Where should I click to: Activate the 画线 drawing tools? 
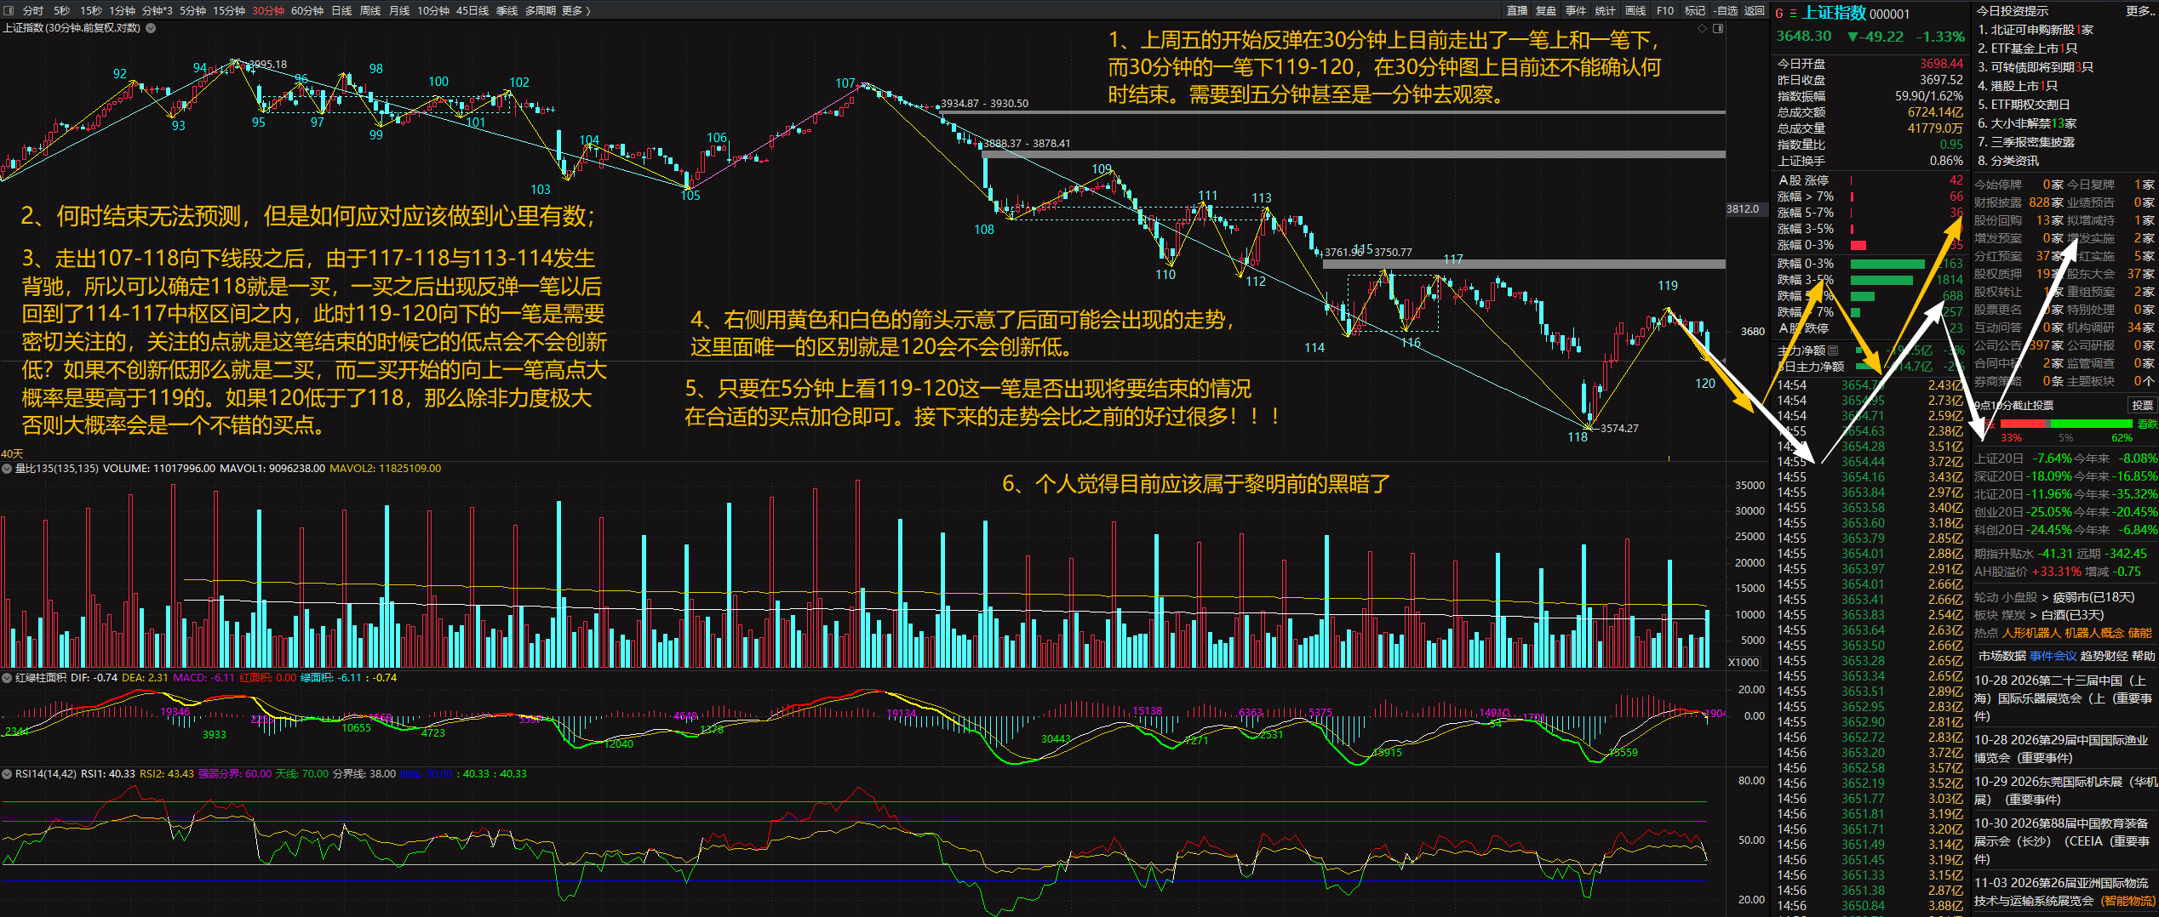[1635, 10]
